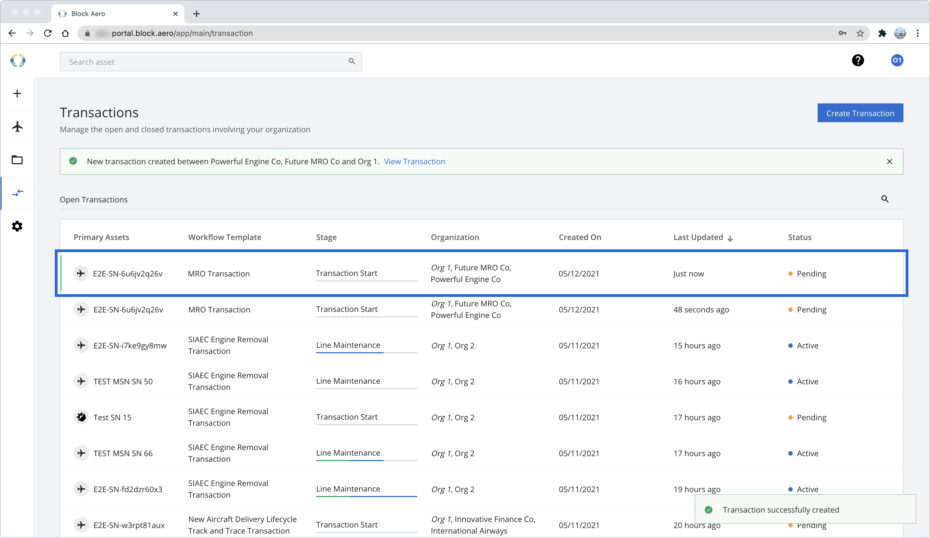
Task: Click Open Transactions section heading
Action: tap(94, 199)
